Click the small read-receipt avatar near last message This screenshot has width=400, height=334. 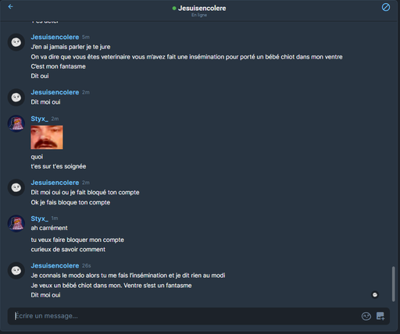pyautogui.click(x=375, y=295)
